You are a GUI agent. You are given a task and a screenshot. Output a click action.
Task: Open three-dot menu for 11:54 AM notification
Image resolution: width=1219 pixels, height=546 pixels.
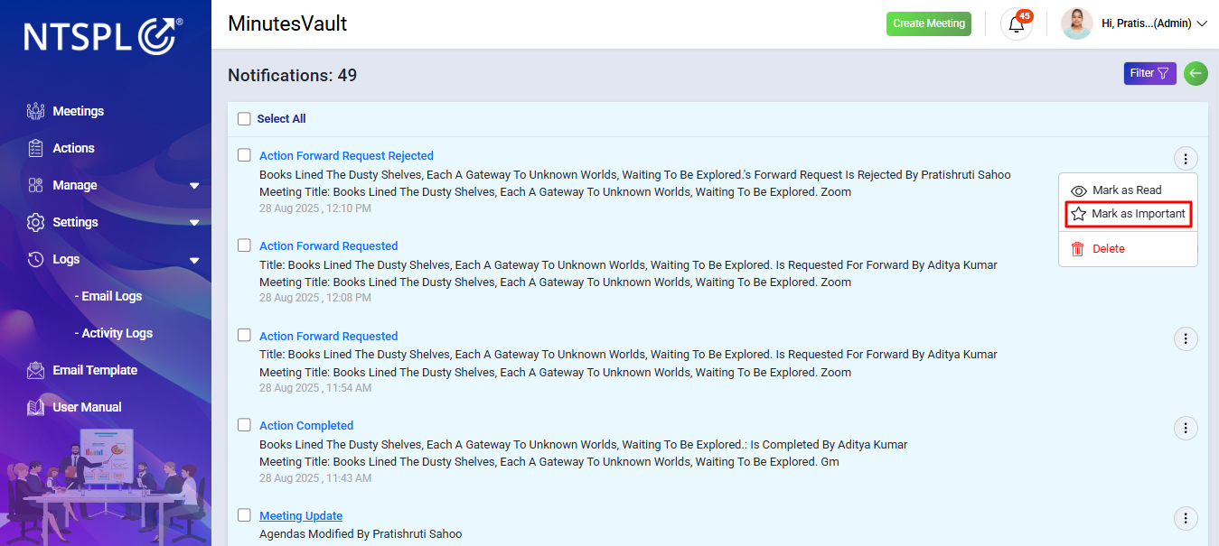1186,339
